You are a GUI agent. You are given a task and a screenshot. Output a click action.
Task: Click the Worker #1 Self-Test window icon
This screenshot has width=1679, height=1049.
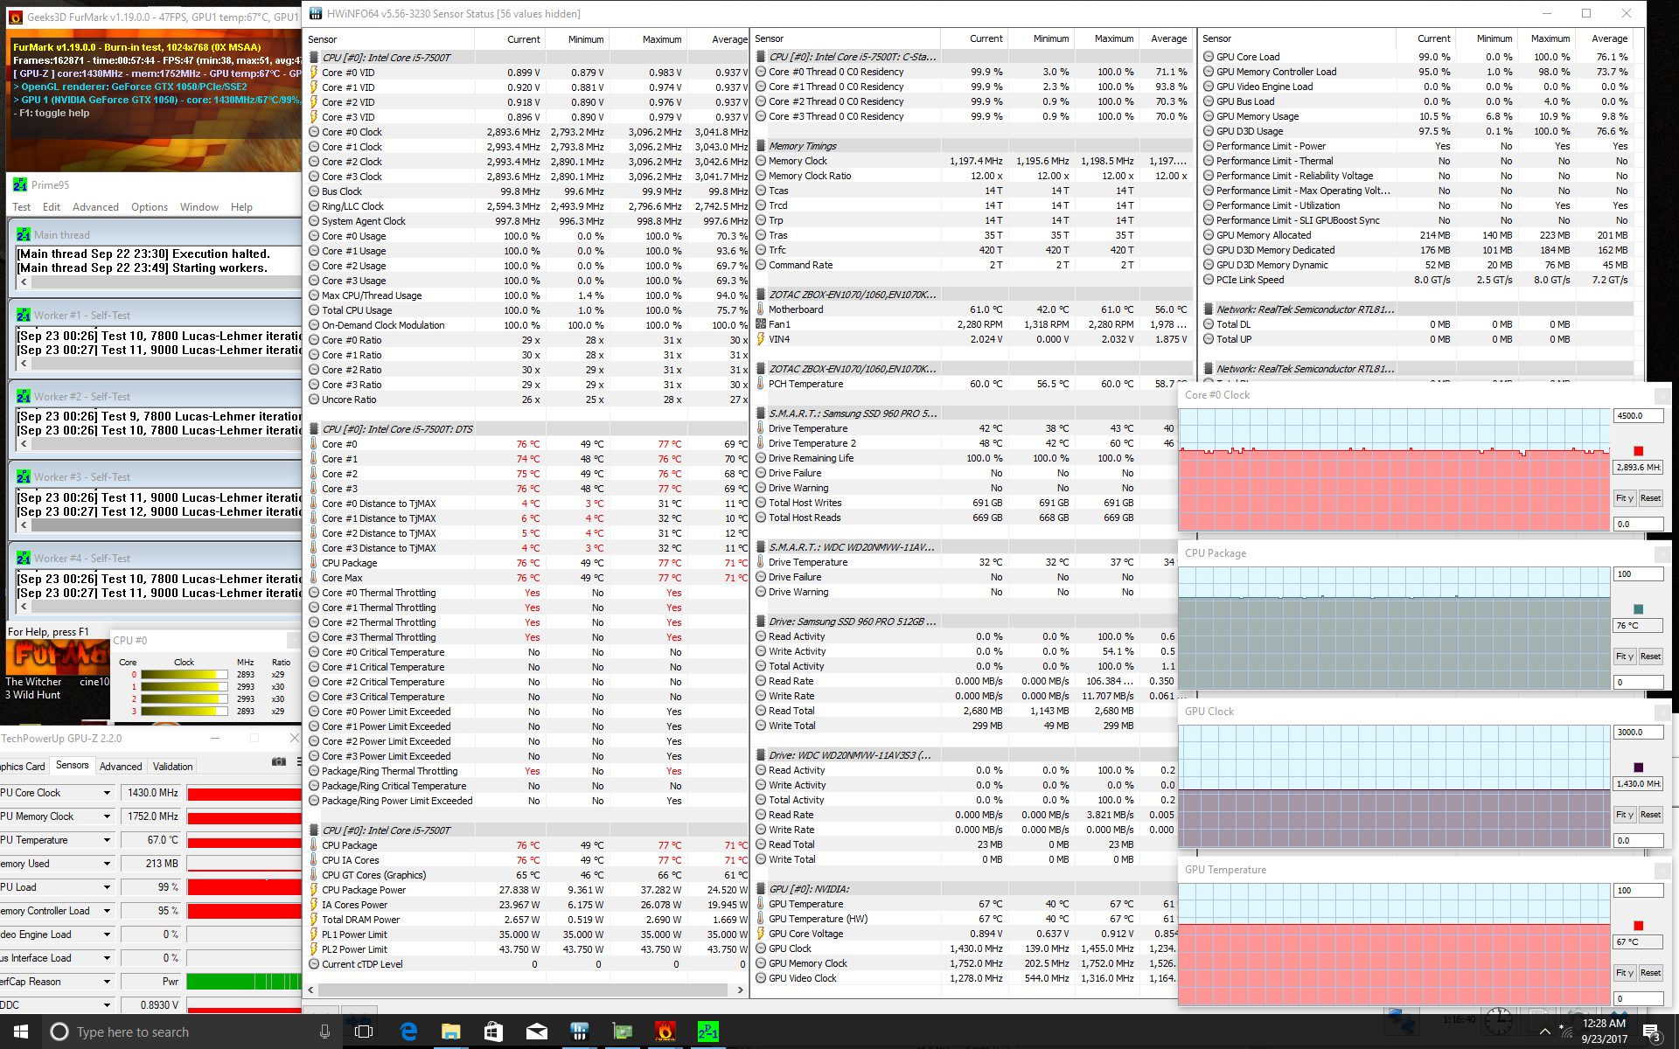tap(24, 315)
